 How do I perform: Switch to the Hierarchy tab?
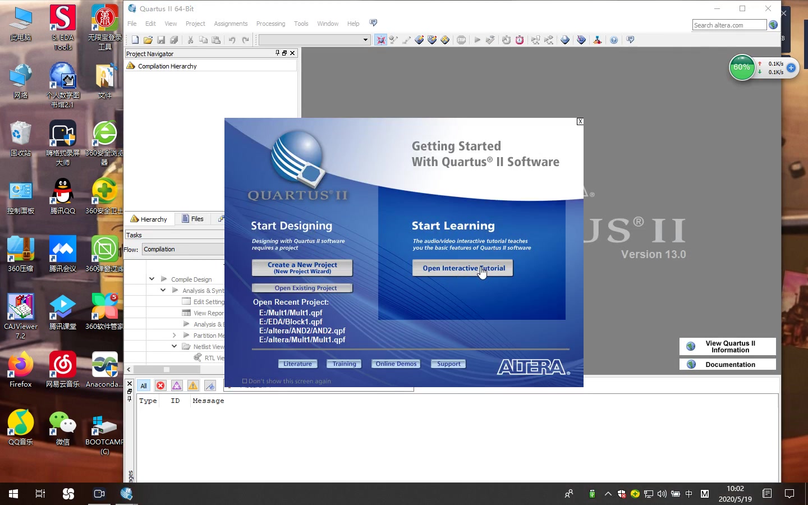pyautogui.click(x=149, y=219)
